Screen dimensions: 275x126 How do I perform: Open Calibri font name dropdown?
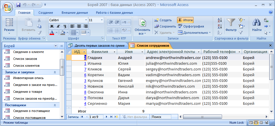(x=86, y=20)
